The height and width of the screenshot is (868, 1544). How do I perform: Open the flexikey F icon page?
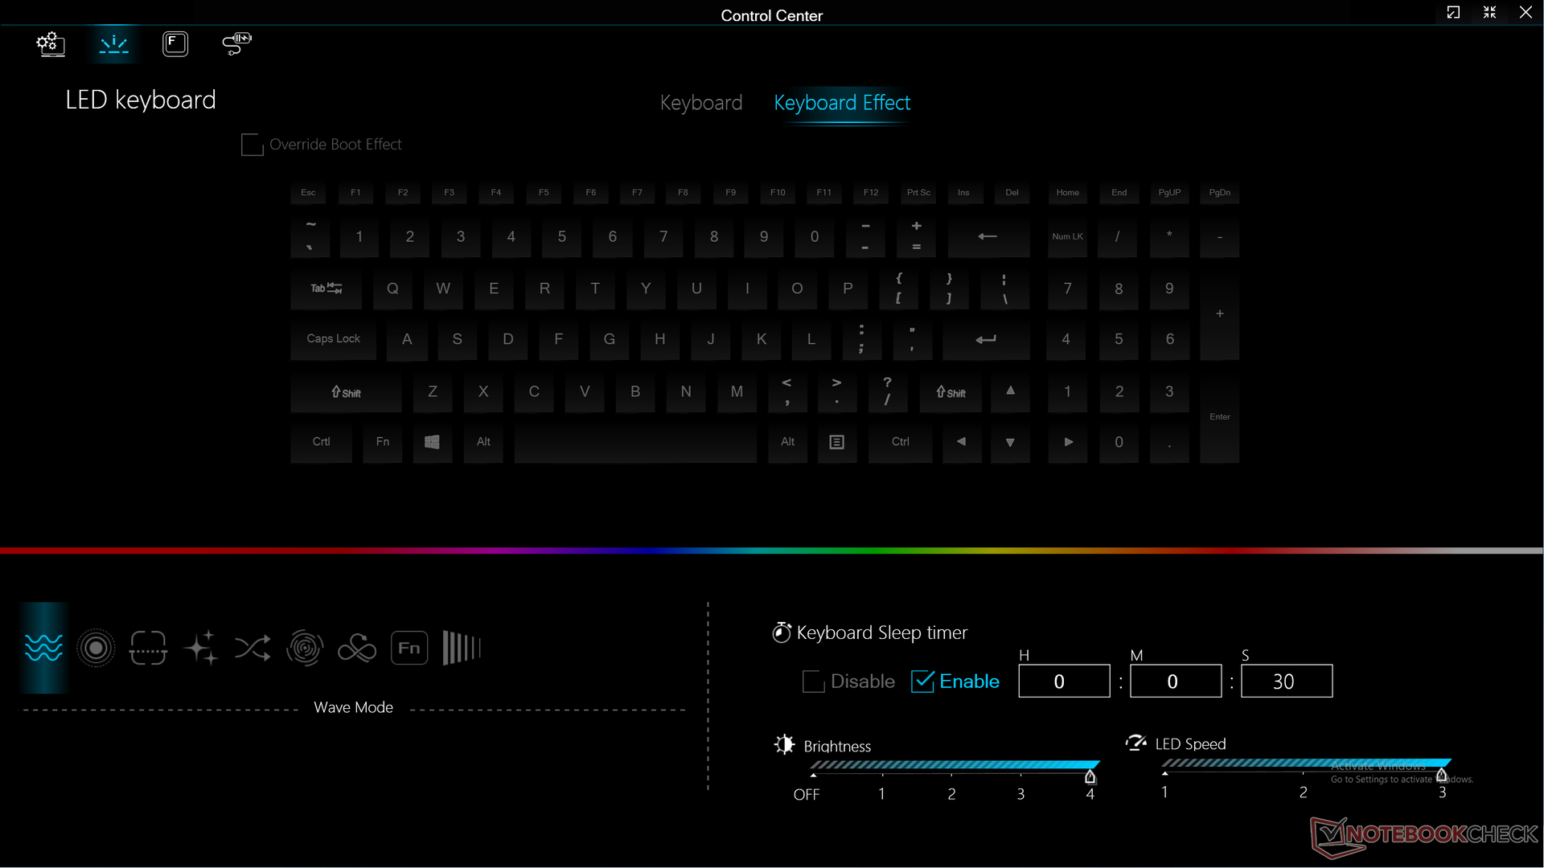pos(175,43)
